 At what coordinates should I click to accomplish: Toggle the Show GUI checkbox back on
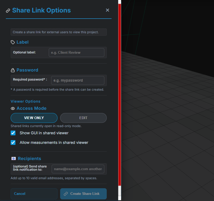(13, 133)
